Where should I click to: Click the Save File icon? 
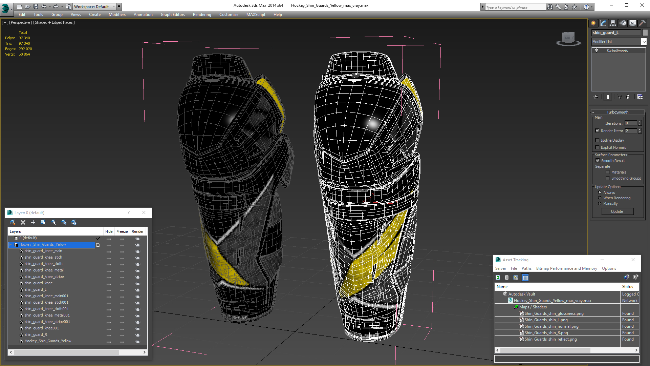(36, 6)
